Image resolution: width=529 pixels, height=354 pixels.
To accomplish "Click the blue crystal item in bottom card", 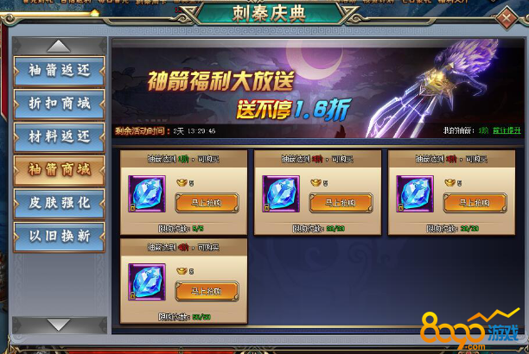I will 147,281.
